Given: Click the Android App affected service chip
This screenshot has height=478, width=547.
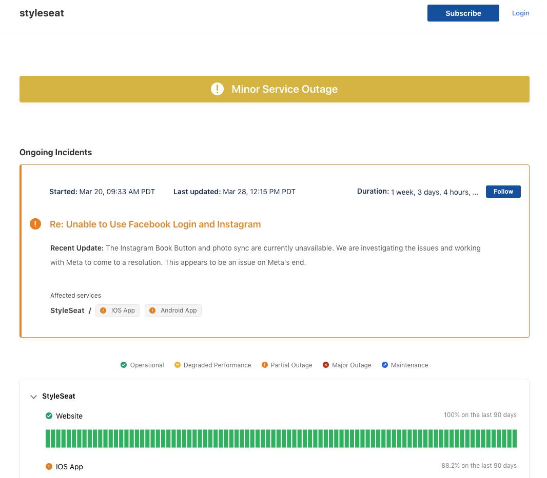Looking at the screenshot, I should click(173, 310).
